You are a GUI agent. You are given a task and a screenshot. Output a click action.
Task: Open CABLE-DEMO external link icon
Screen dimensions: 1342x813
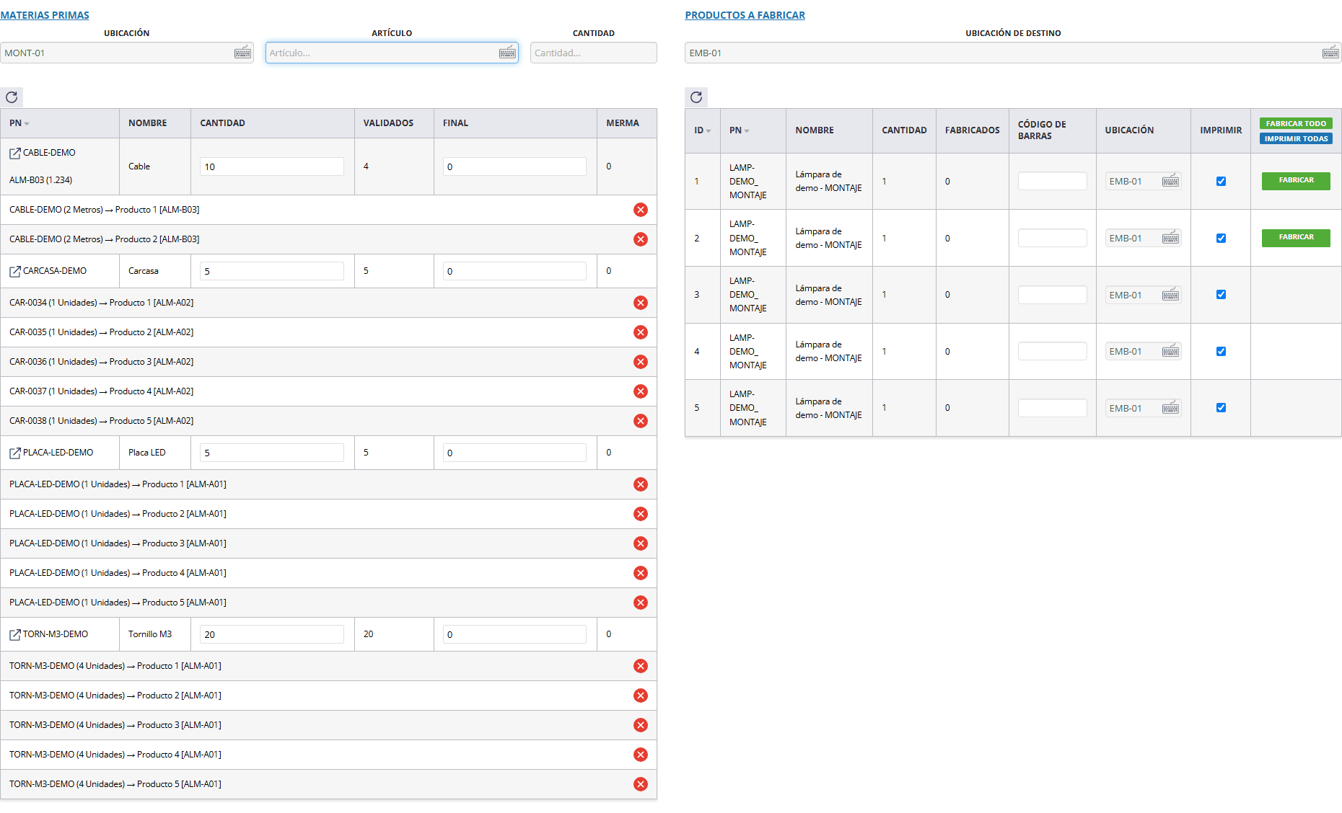click(14, 153)
